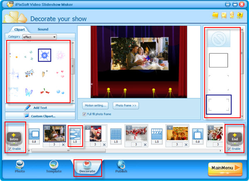The height and width of the screenshot is (181, 249).
Task: Click clipart list scrollbar thumb
Action: (x=73, y=67)
